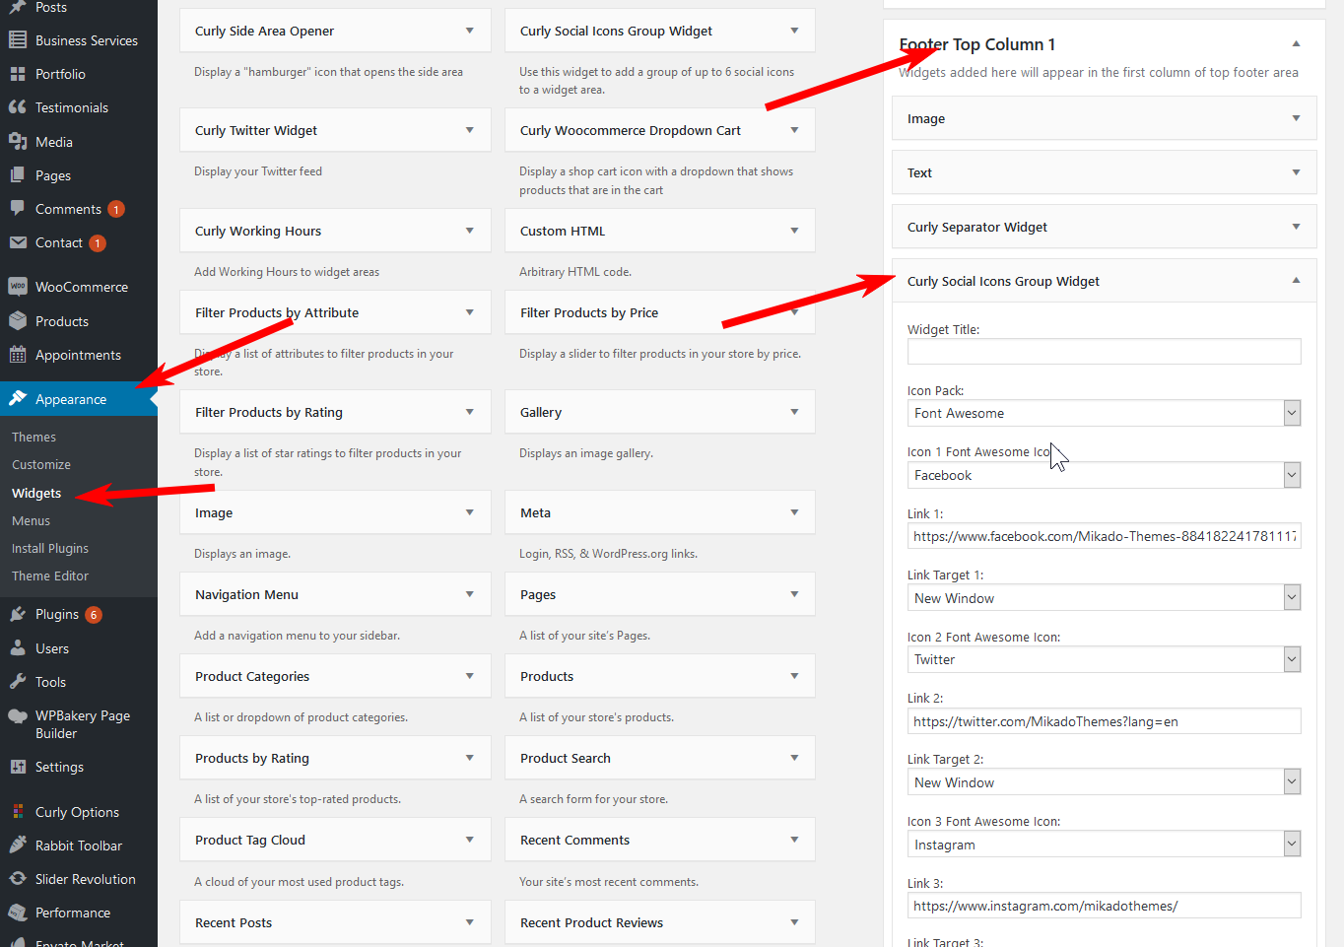Expand the Product Search widget

795,758
